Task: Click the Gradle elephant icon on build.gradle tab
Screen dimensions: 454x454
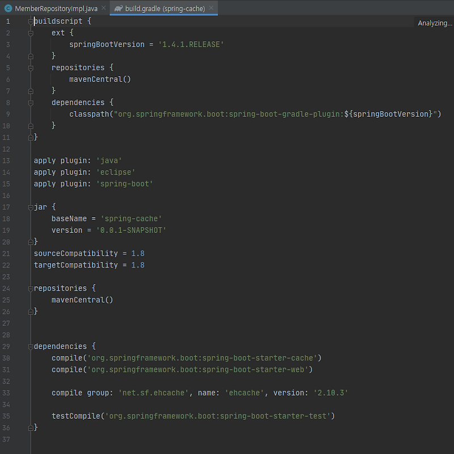Action: 118,9
